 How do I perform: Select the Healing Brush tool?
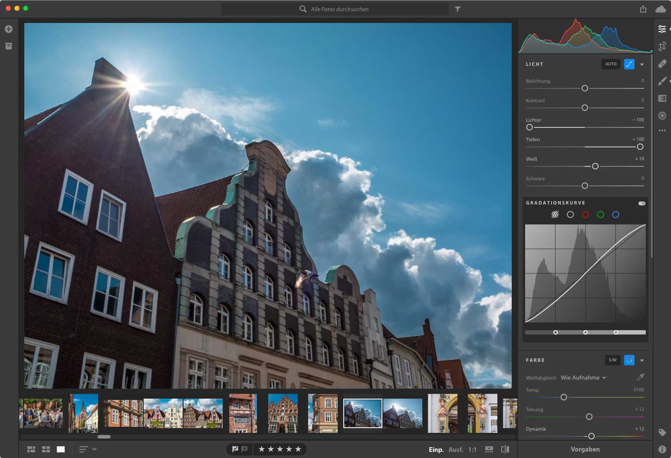click(662, 64)
